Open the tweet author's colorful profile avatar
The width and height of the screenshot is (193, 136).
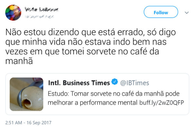point(13,13)
